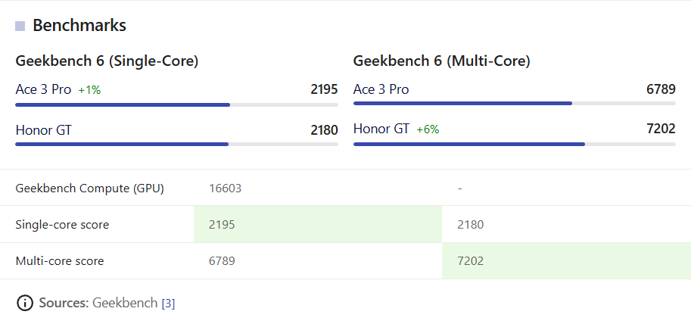Click the +1% badge next to Ace 3 Pro
Viewport: 691px width, 324px height.
point(89,90)
